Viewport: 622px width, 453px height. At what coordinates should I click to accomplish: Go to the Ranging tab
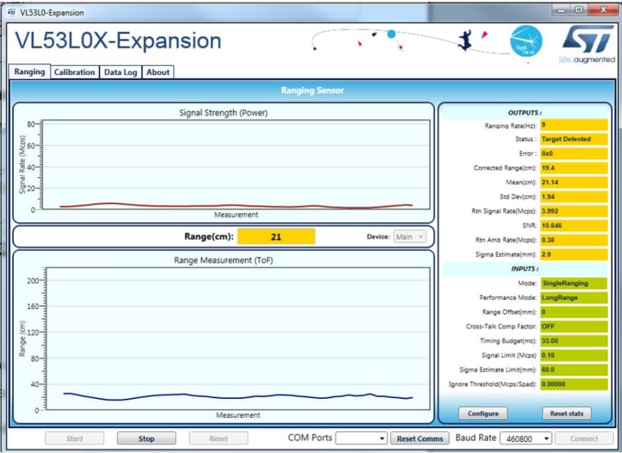coord(29,72)
